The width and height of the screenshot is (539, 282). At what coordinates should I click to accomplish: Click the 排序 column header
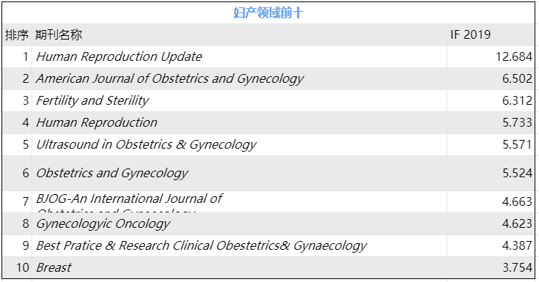click(x=17, y=34)
